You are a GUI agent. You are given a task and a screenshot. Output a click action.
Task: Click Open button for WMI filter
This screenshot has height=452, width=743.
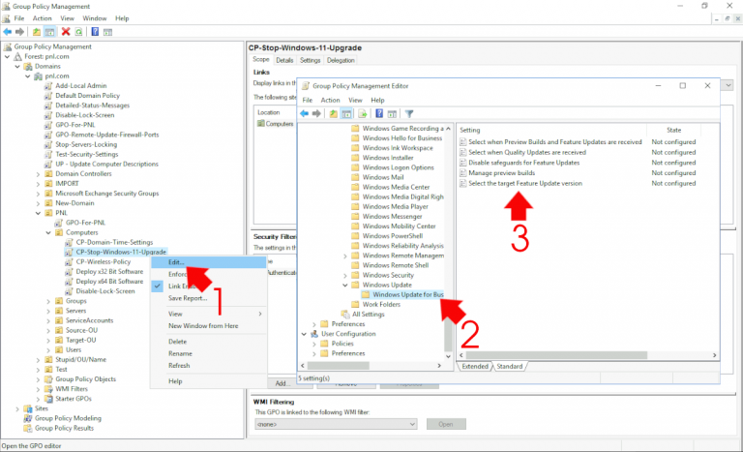pyautogui.click(x=446, y=424)
